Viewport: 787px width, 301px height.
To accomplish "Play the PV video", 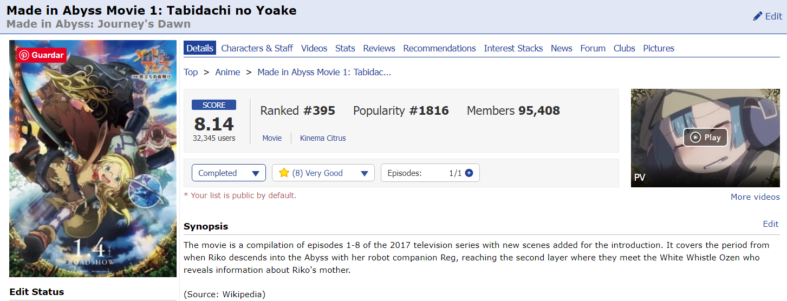I will (705, 138).
